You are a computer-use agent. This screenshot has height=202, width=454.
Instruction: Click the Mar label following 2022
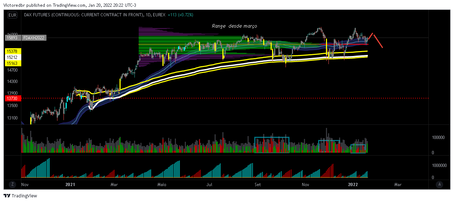tap(398, 185)
